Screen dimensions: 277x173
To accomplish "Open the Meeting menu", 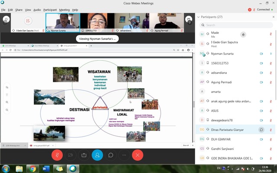I will click(64, 10).
